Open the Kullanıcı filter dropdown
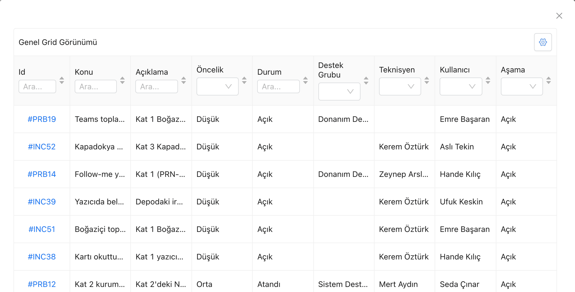This screenshot has width=575, height=292. click(x=461, y=86)
